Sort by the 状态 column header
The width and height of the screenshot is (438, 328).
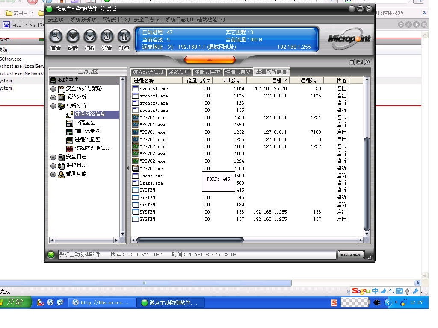click(337, 81)
